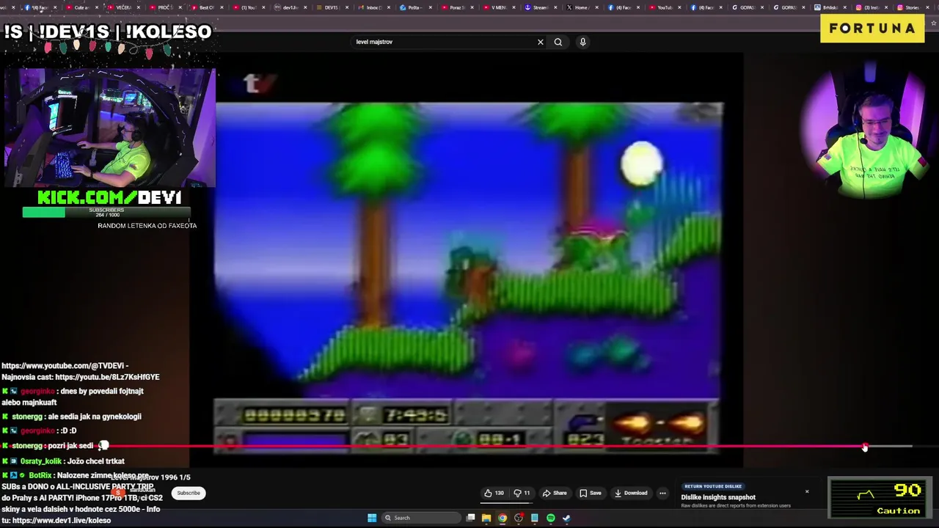Click the FORTUNA sponsor banner
The height and width of the screenshot is (528, 939).
click(x=872, y=29)
